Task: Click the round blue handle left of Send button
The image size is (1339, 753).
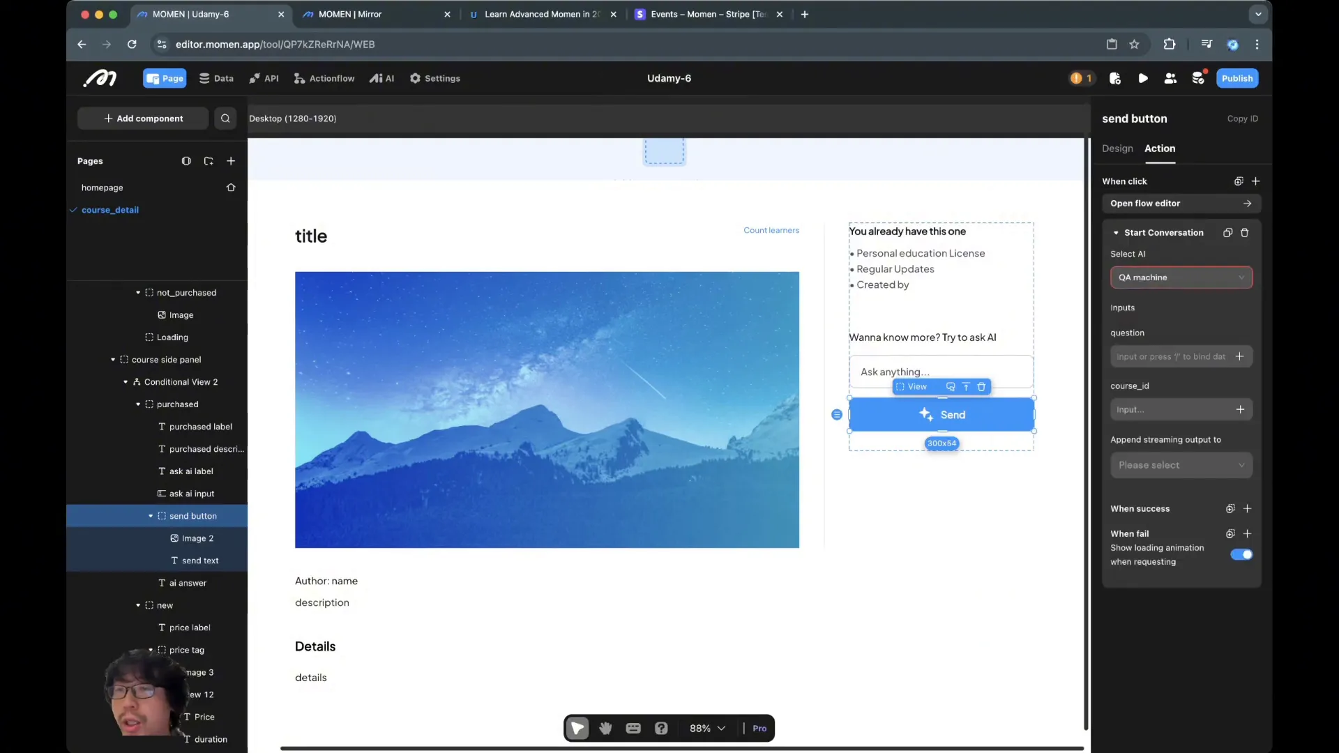Action: tap(837, 415)
